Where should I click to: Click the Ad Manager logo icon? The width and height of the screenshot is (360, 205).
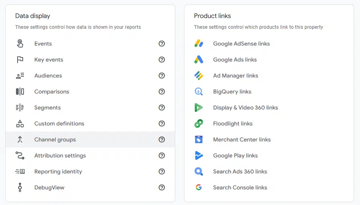coord(199,76)
